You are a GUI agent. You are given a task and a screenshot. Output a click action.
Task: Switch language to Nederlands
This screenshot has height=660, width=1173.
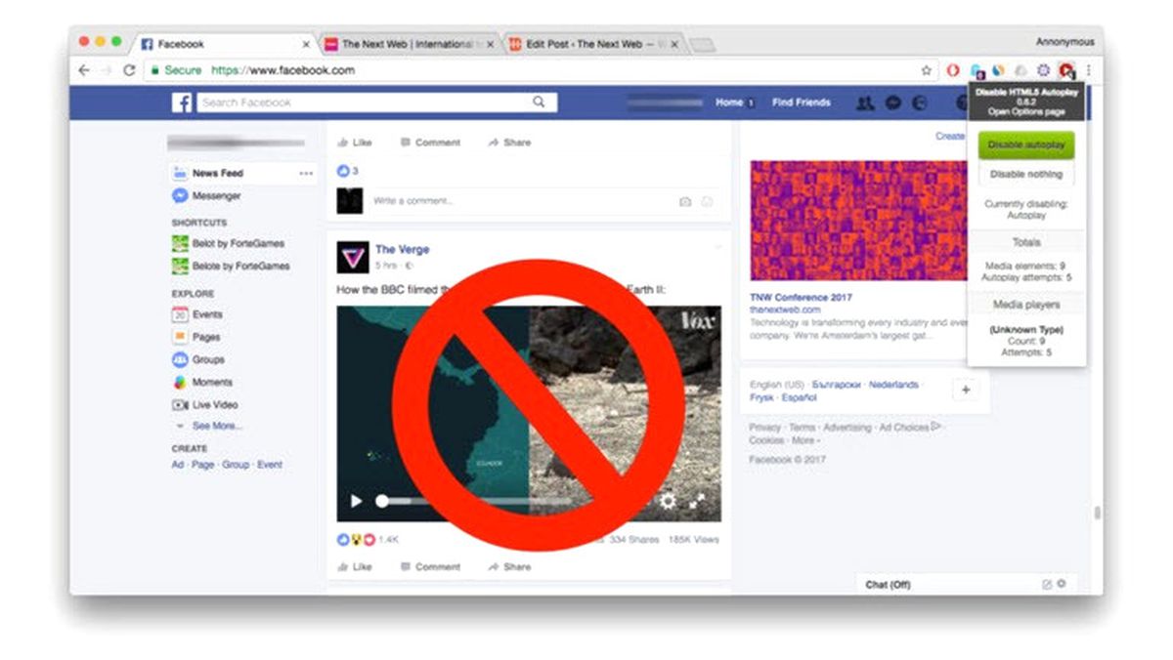point(894,385)
